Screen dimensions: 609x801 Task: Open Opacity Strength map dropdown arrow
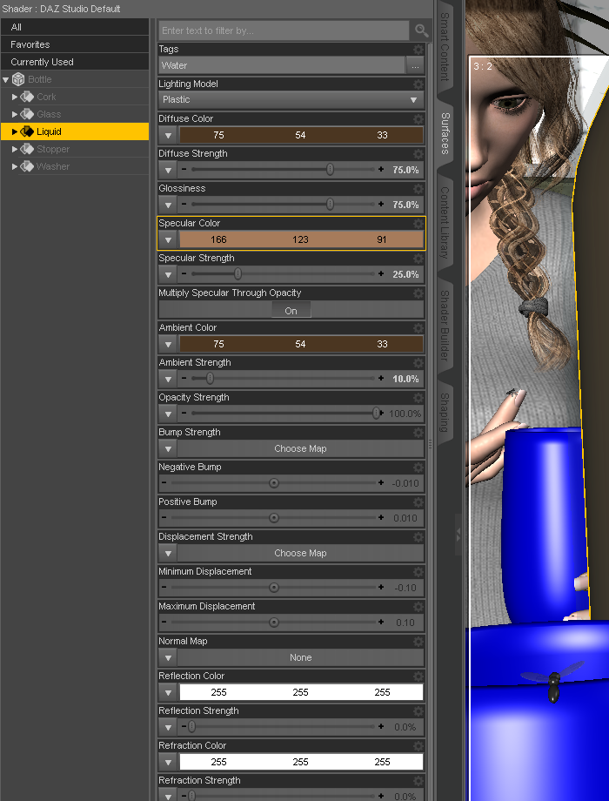168,414
